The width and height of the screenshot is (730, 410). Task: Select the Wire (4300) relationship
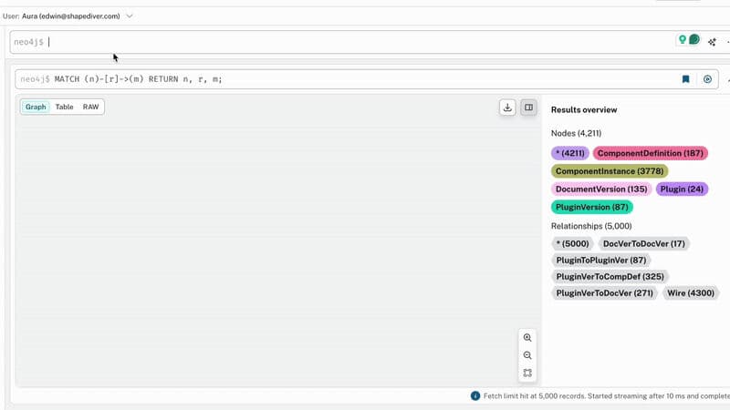(691, 292)
